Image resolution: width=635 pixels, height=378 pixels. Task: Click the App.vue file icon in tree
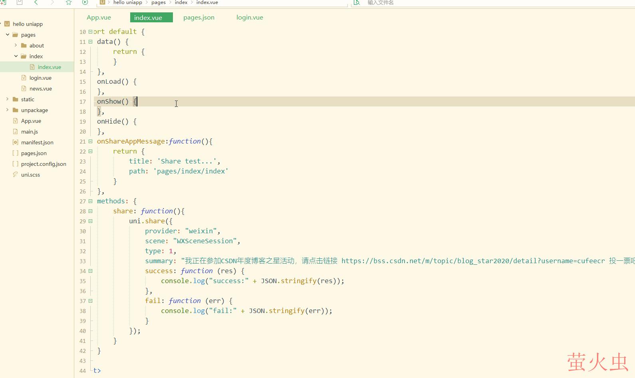click(15, 121)
